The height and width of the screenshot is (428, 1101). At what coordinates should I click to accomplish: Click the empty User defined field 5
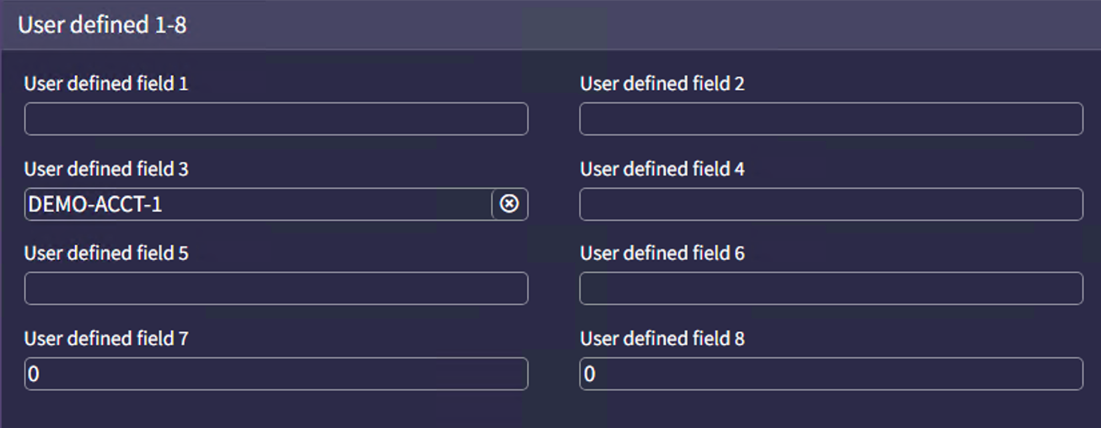(275, 288)
